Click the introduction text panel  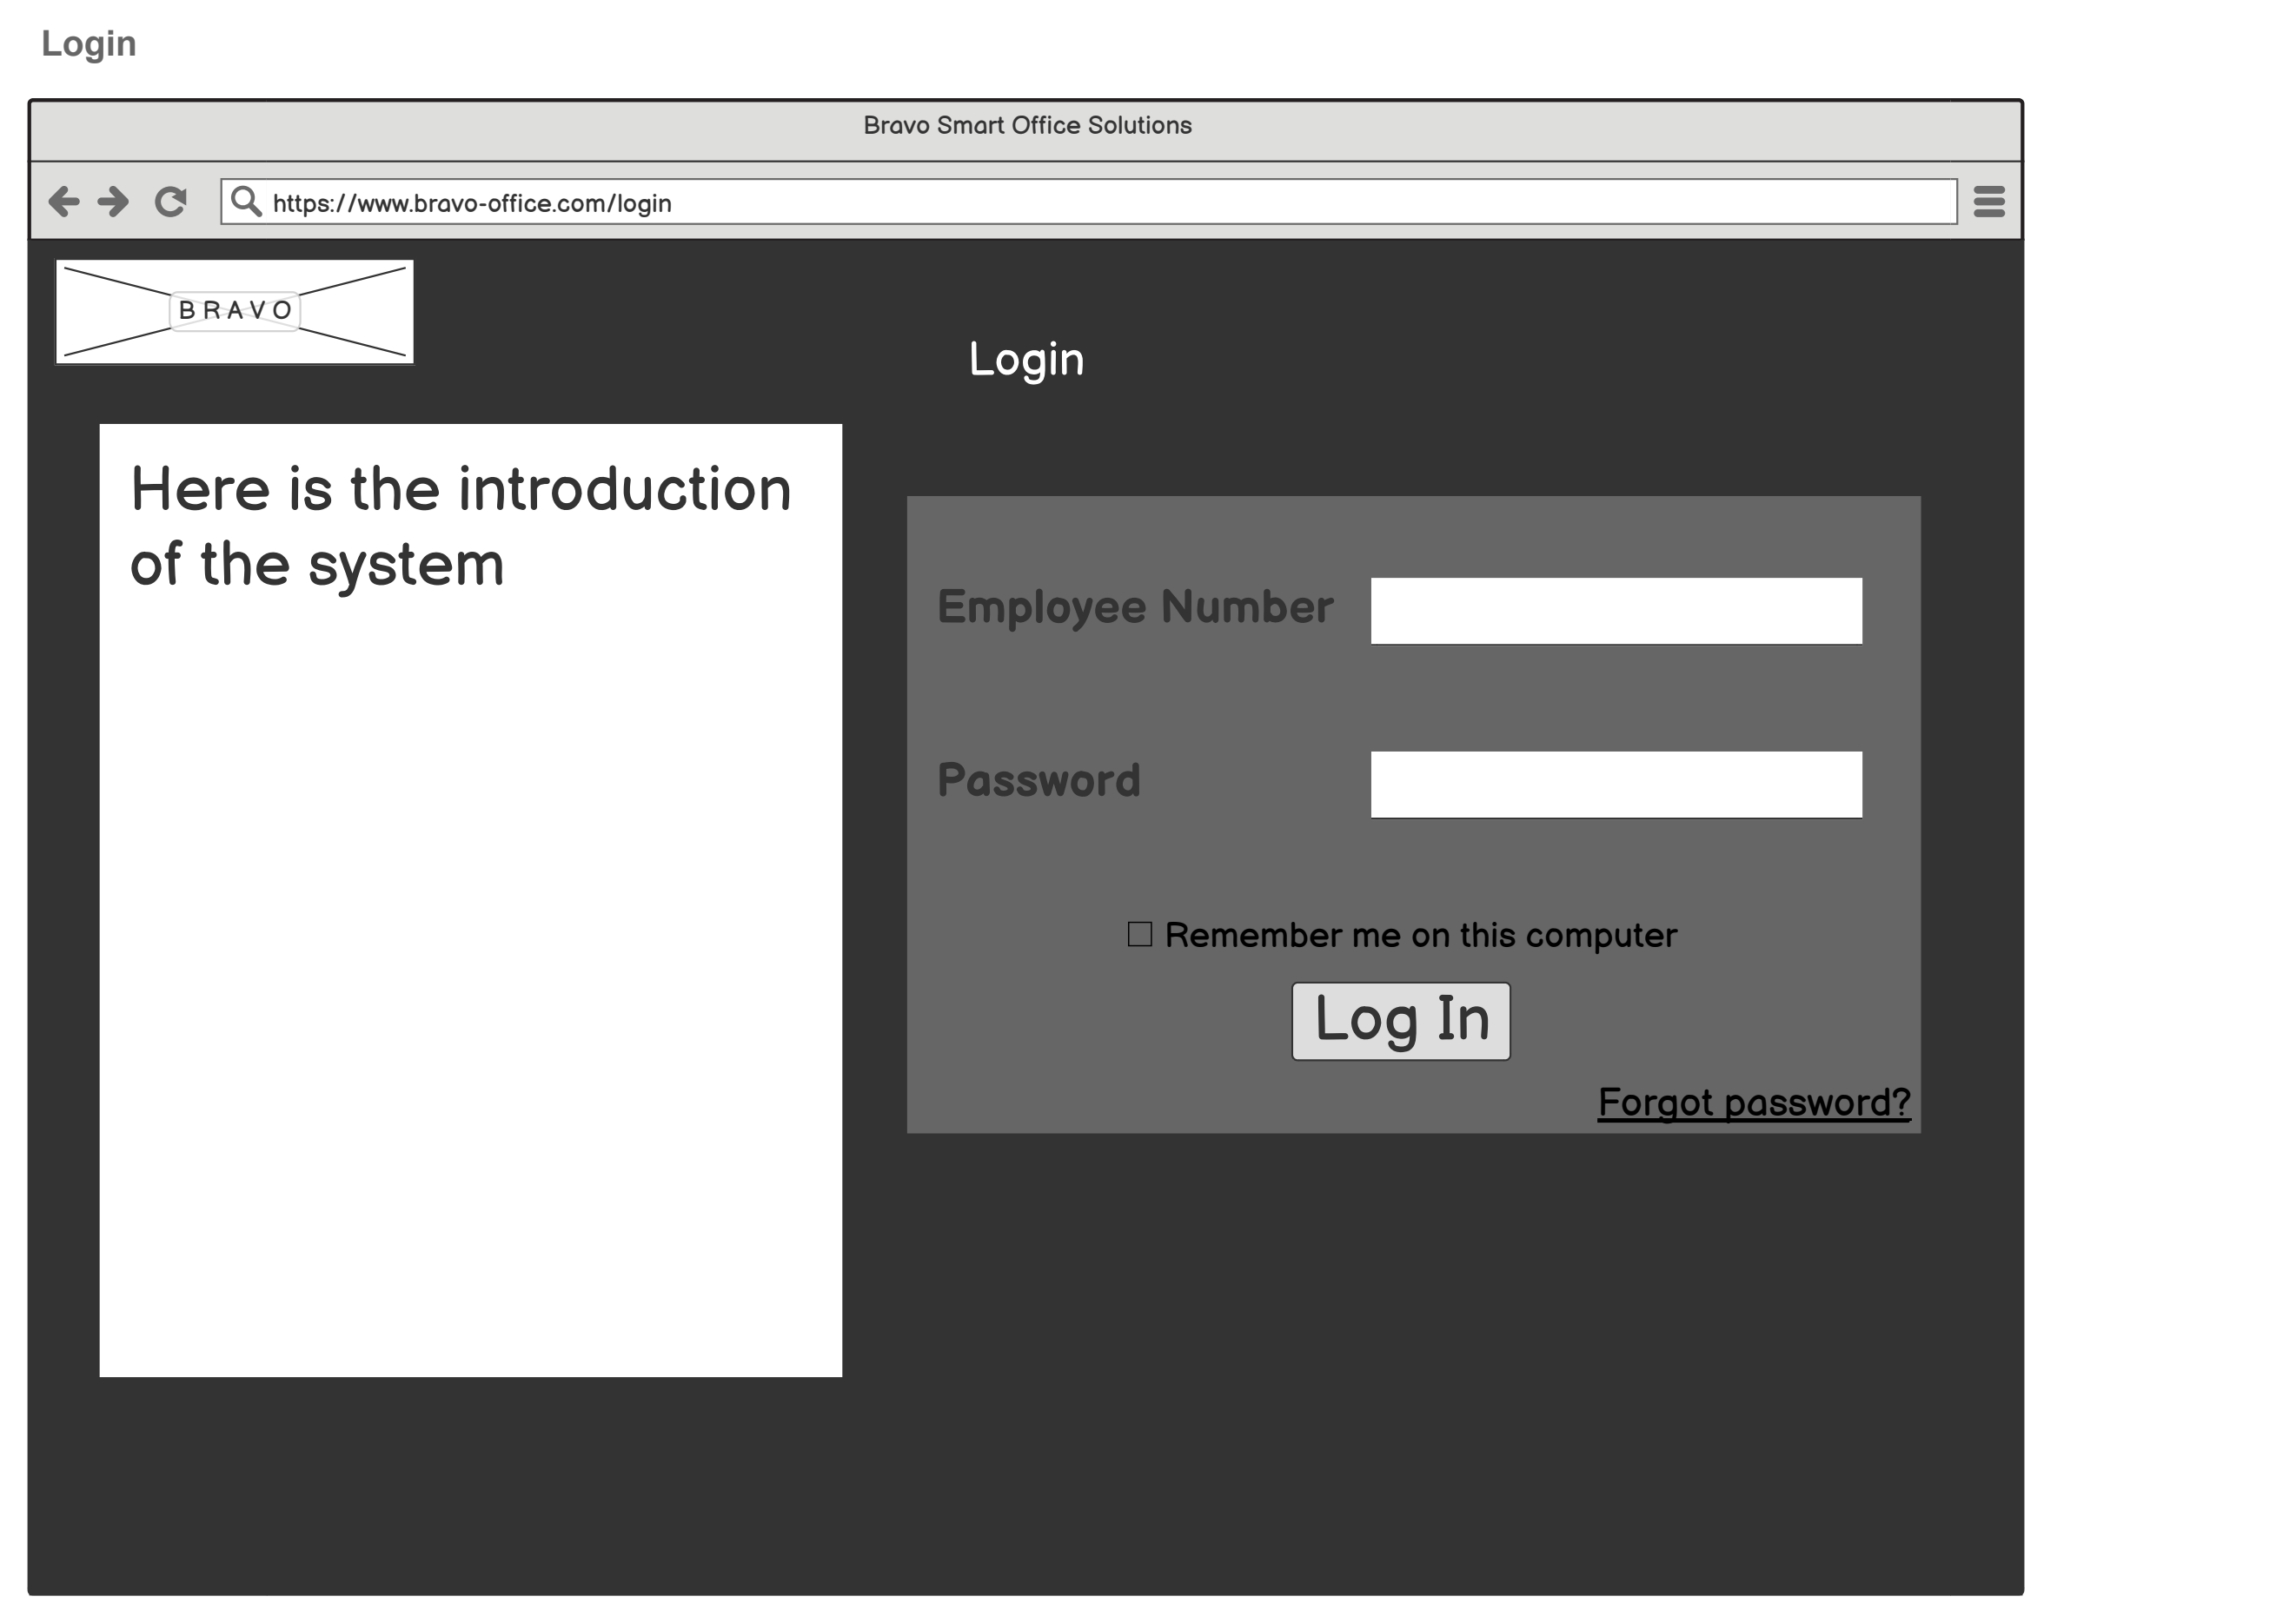(470, 900)
